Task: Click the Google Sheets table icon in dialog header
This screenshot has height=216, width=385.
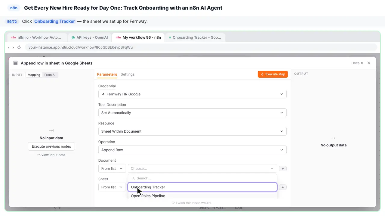Action: [16, 63]
